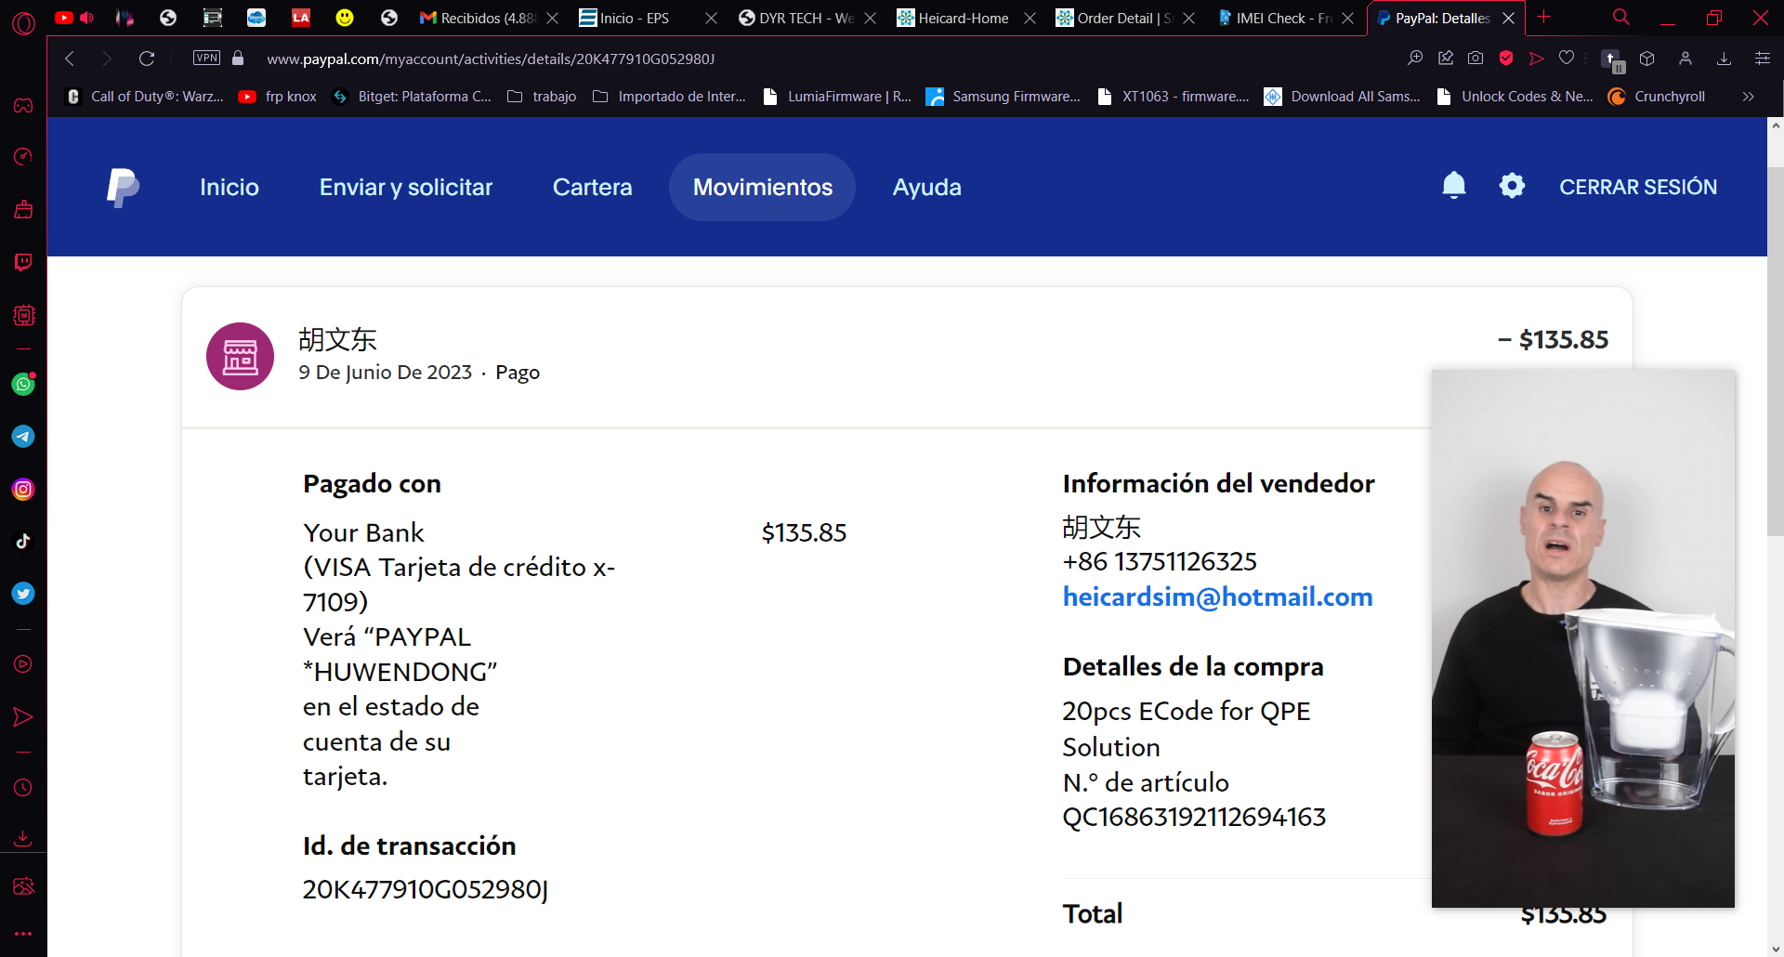Open Samsung Firmware bookmark
Image resolution: width=1784 pixels, height=957 pixels.
1003,97
